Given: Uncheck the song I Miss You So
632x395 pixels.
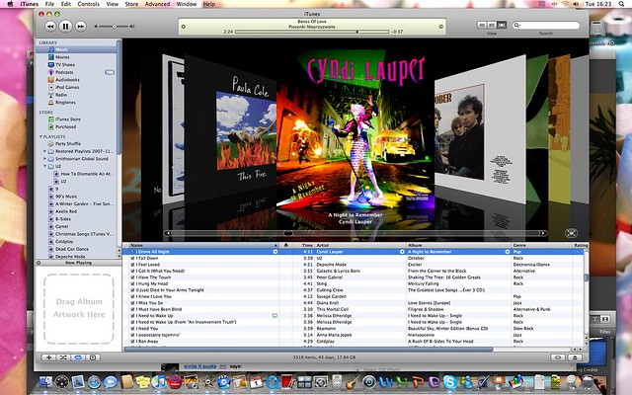Looking at the screenshot, I should [x=132, y=303].
